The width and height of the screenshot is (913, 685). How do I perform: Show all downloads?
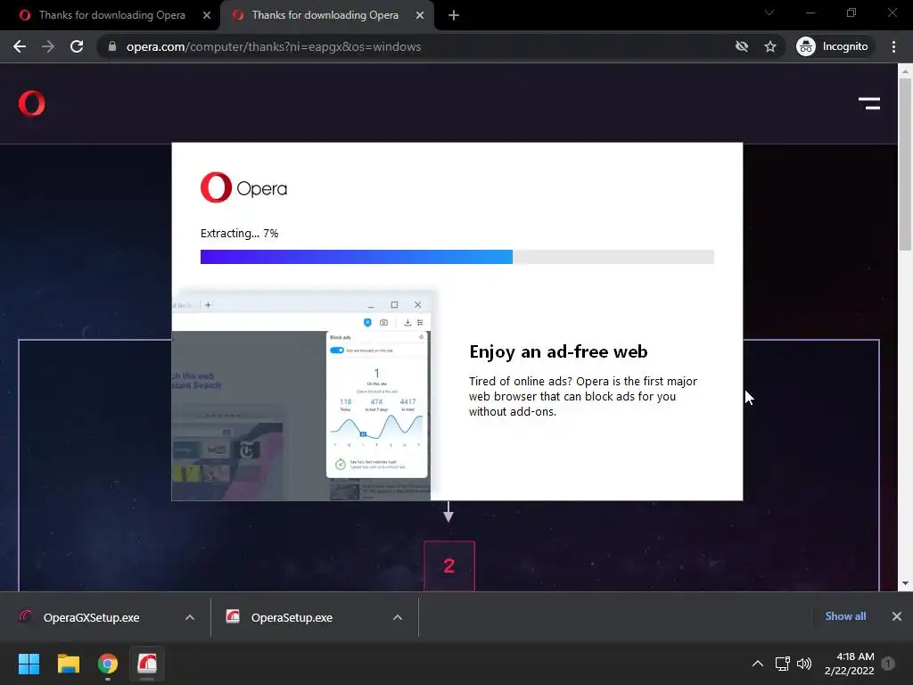[845, 616]
